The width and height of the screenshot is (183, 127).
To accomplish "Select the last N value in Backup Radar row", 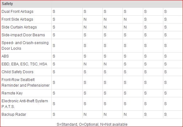I will 125,114.
